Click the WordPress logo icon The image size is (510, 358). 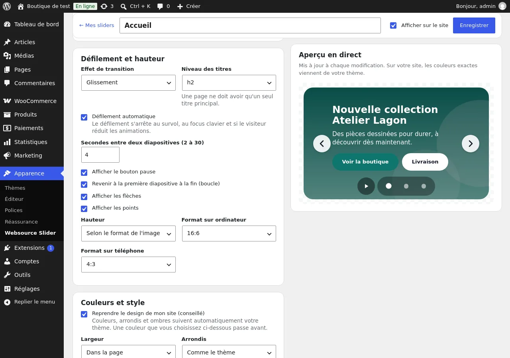(7, 6)
